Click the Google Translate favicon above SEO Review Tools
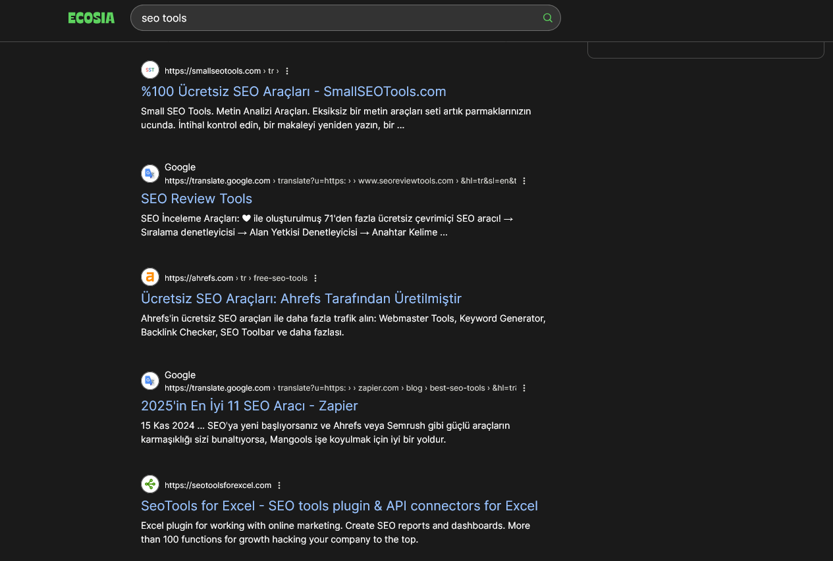The height and width of the screenshot is (561, 833). click(150, 174)
